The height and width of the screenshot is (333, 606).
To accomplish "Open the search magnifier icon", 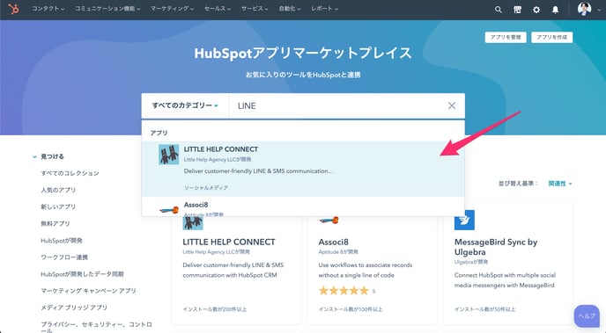I will click(499, 10).
